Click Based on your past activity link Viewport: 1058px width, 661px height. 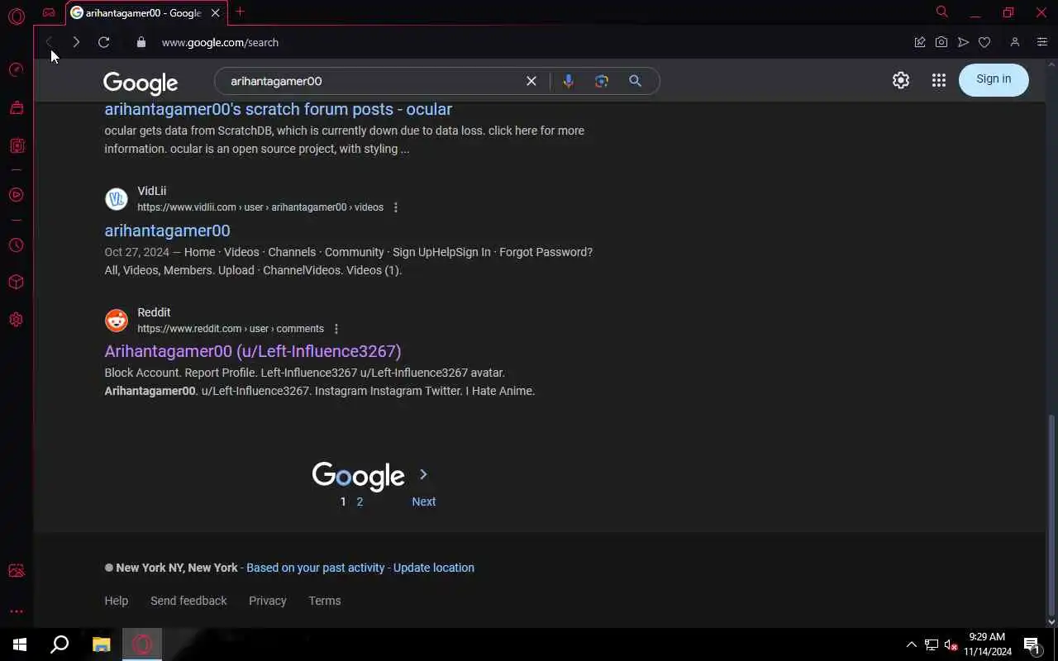315,568
